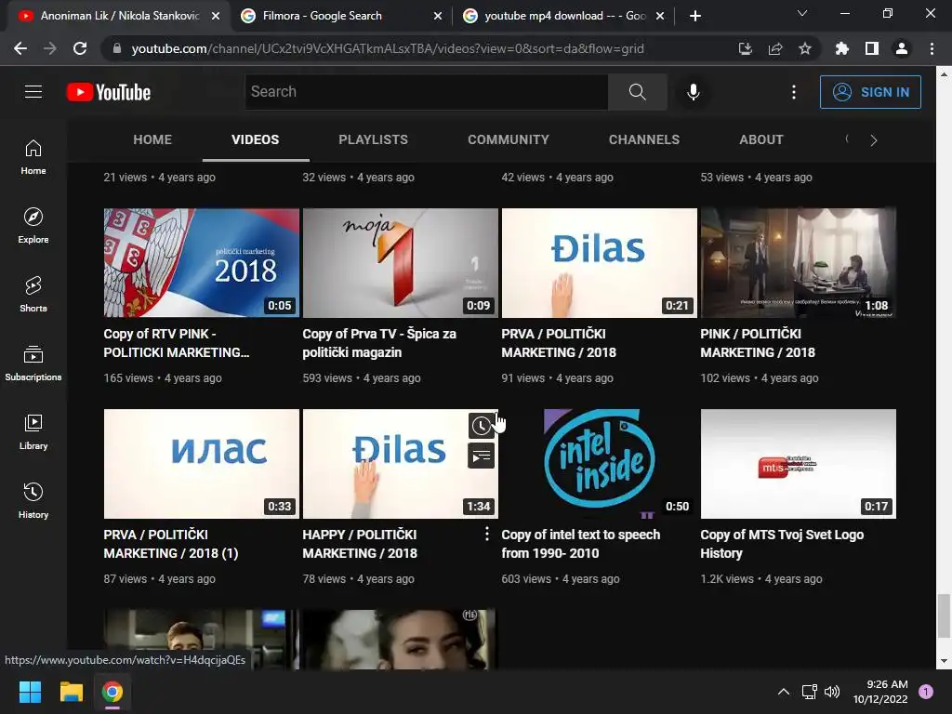Open Library in the sidebar
The width and height of the screenshot is (952, 714).
[33, 431]
